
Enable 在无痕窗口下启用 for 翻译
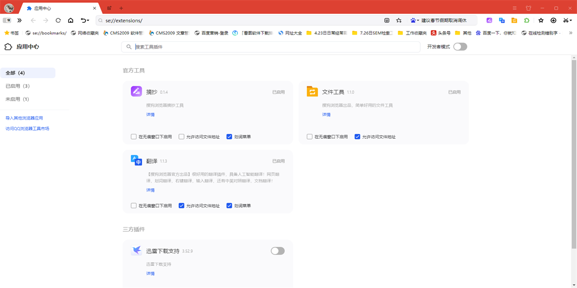pyautogui.click(x=133, y=205)
